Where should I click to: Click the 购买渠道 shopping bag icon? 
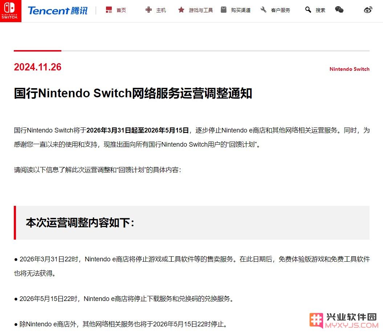(x=224, y=10)
